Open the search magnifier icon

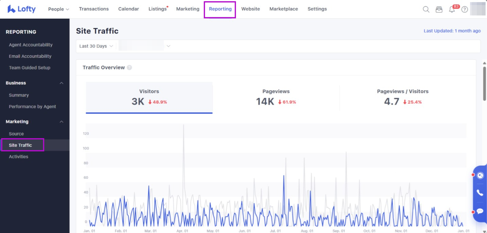[426, 9]
